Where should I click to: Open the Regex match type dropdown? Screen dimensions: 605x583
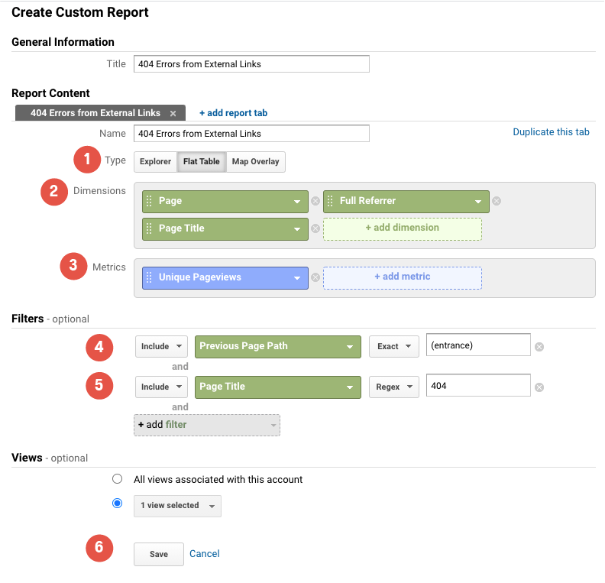(x=394, y=387)
